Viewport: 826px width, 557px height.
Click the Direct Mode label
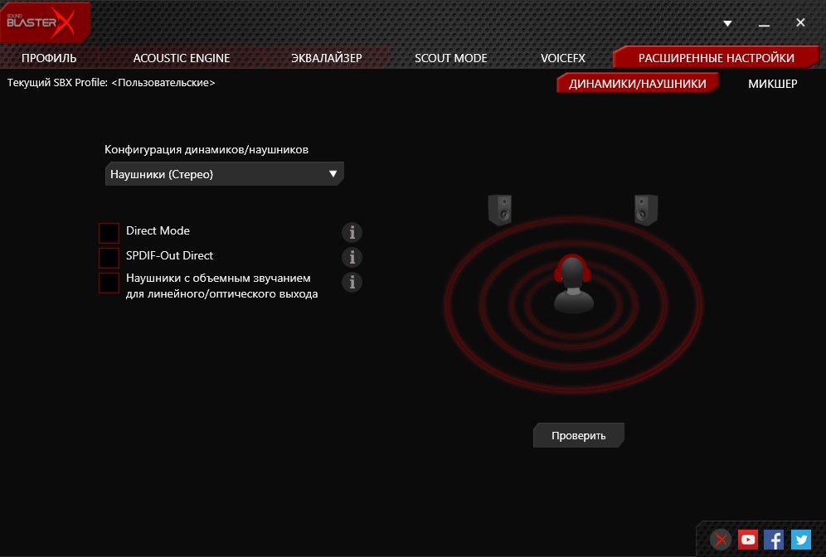[x=158, y=230]
